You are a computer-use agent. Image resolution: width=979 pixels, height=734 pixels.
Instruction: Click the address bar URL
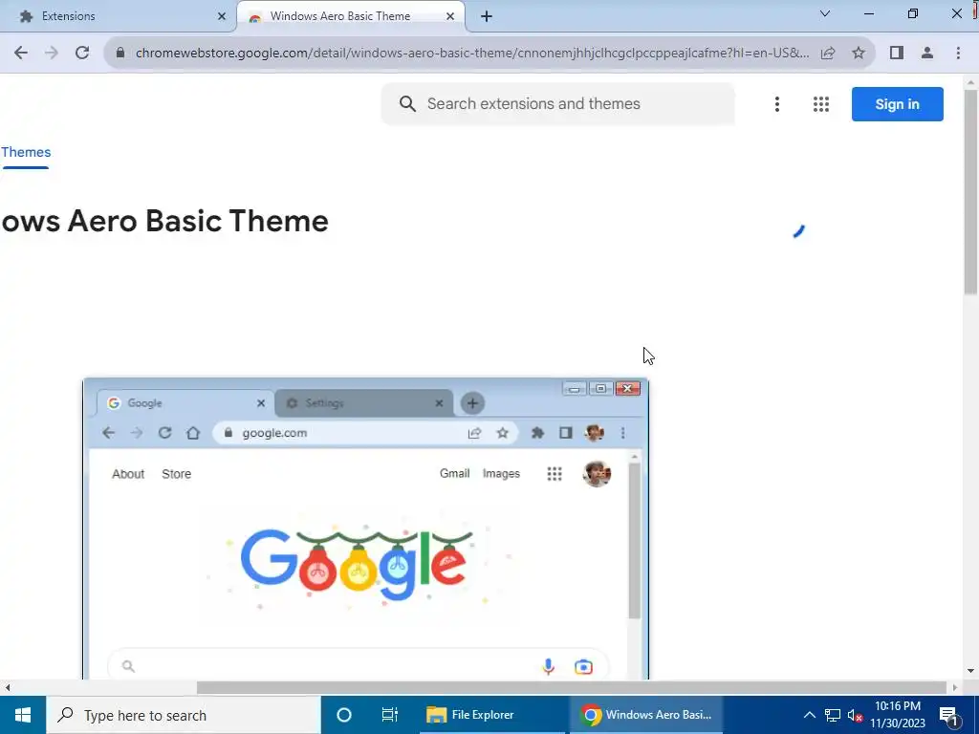pos(472,54)
